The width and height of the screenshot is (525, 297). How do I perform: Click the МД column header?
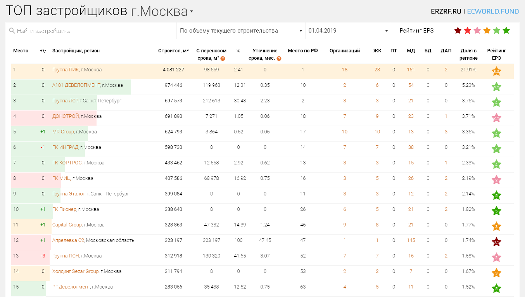411,51
